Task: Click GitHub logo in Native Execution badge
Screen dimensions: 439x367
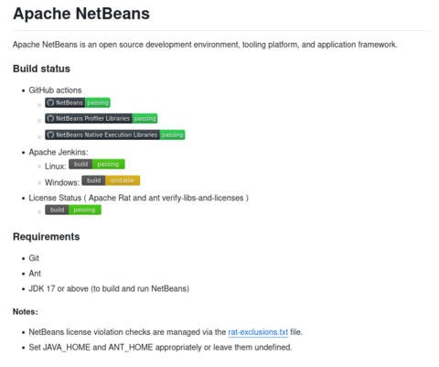Action: click(50, 135)
